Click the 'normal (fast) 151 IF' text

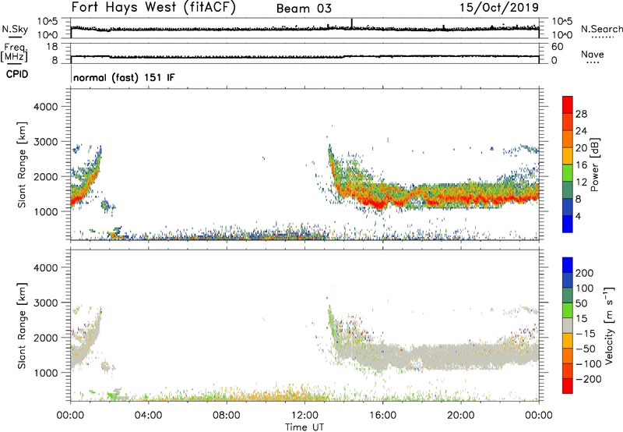pyautogui.click(x=124, y=77)
